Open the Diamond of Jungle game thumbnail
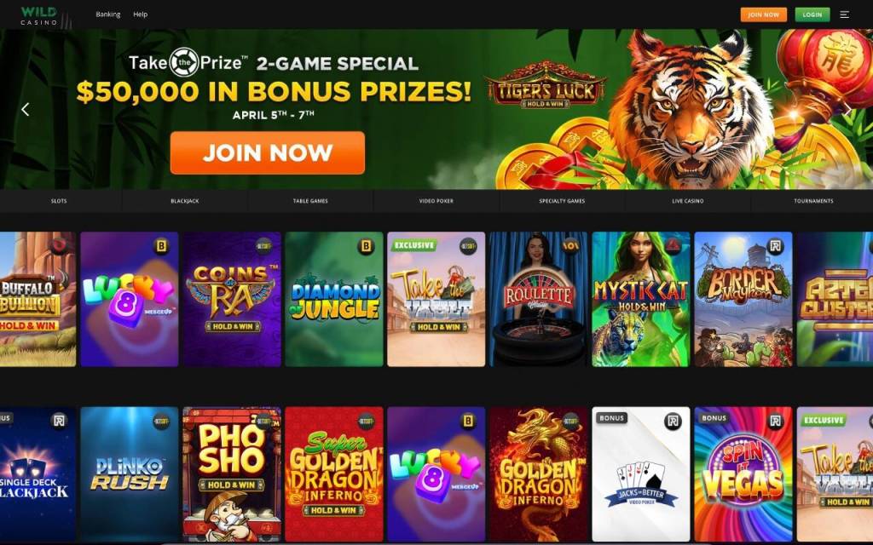Screen dimensions: 873x545 pos(334,299)
